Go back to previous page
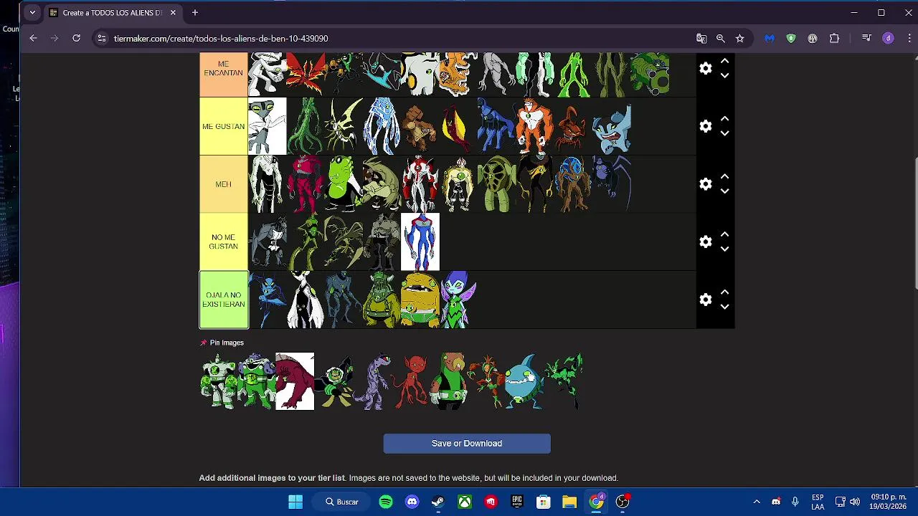This screenshot has height=516, width=918. [33, 38]
